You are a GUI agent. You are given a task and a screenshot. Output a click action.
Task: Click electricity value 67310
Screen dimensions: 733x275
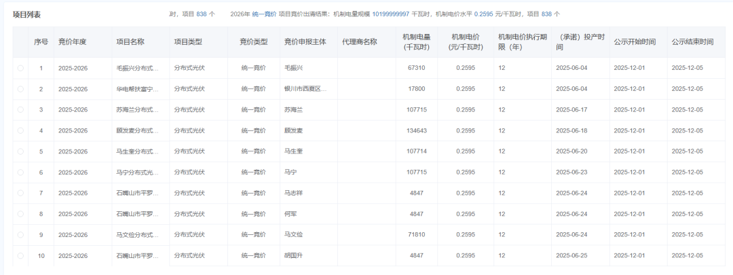click(417, 69)
